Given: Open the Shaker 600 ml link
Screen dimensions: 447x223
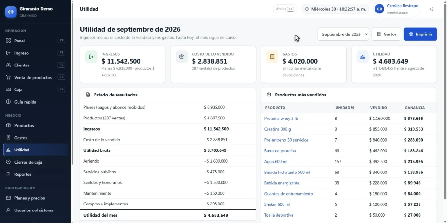Looking at the screenshot, I should 277,204.
